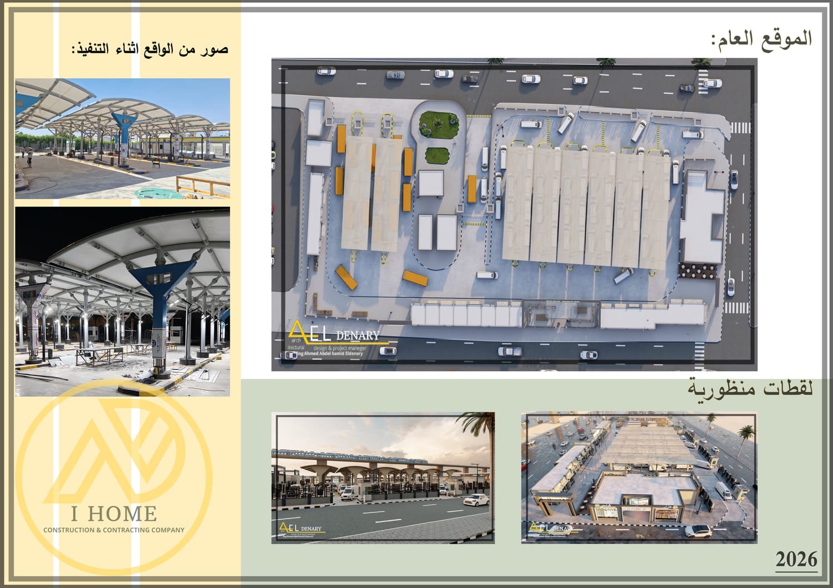This screenshot has width=833, height=588.
Task: Click 'CONSTRUCTION & CONTRACTING COMPANY' tagline
Action: click(114, 530)
